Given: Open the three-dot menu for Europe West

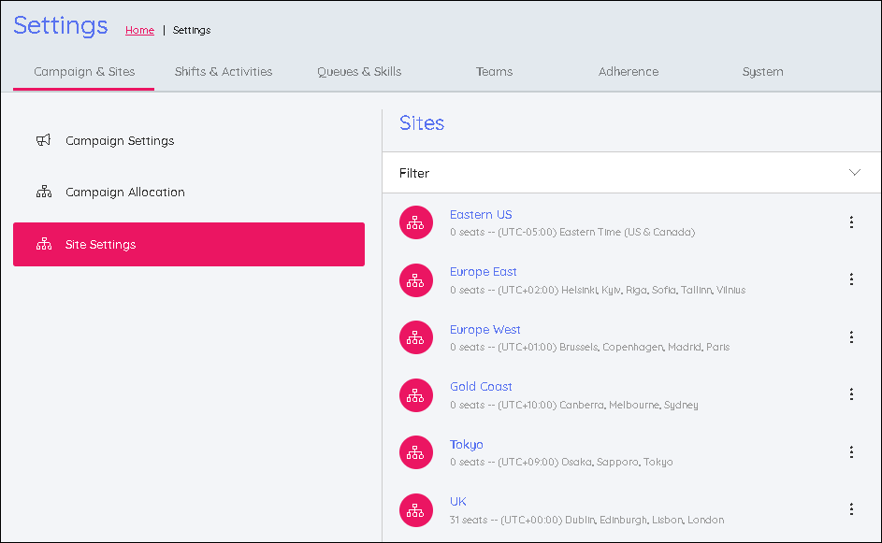Looking at the screenshot, I should 851,337.
